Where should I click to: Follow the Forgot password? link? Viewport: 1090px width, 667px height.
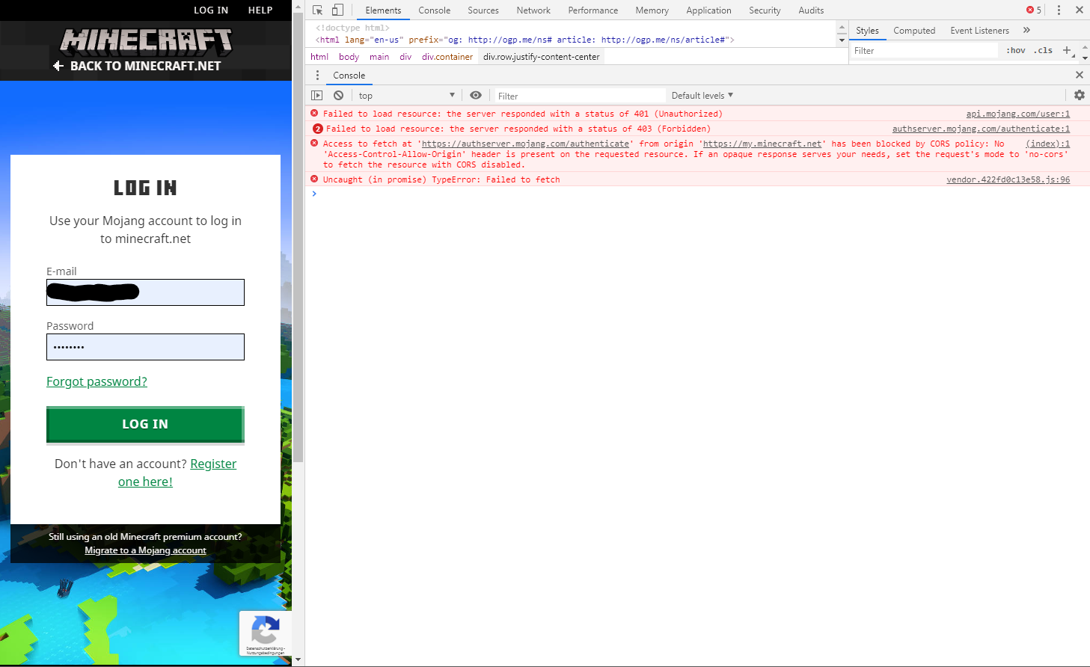coord(97,381)
